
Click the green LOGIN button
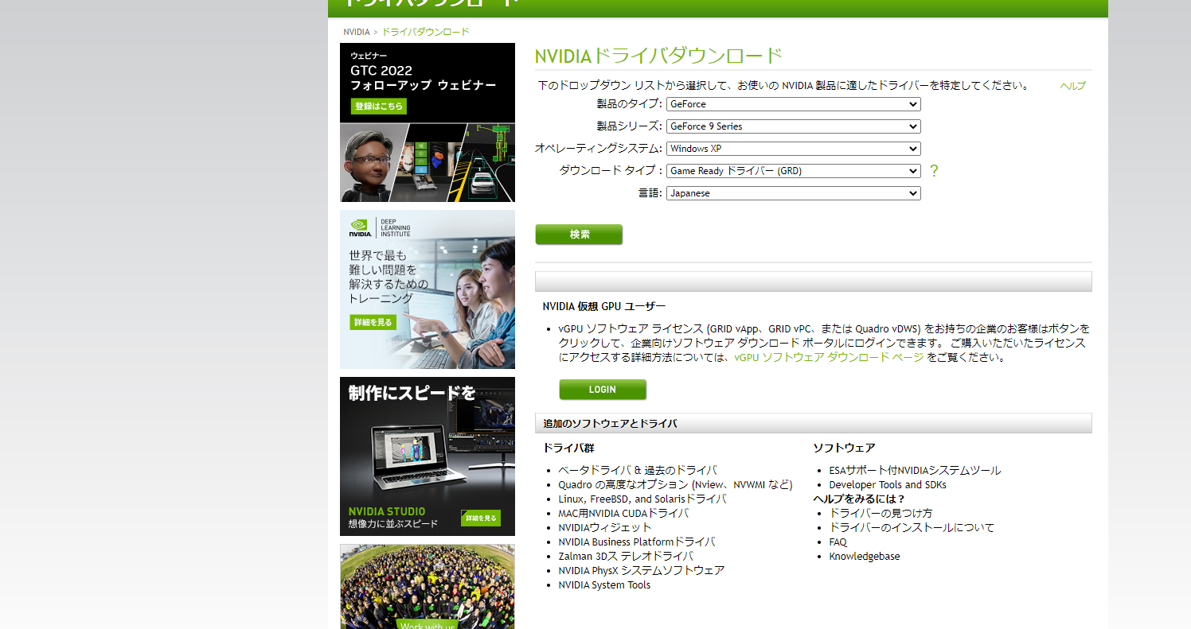(602, 390)
